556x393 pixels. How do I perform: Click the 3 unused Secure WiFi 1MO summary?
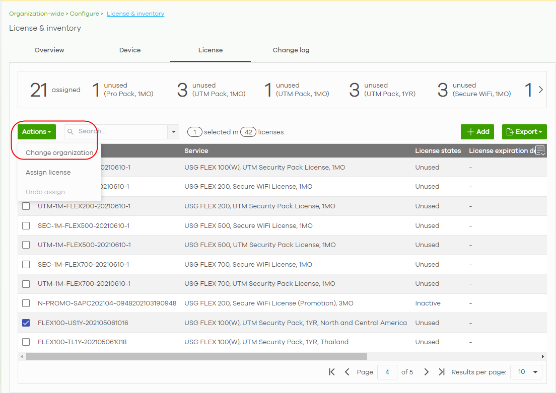[x=474, y=90]
